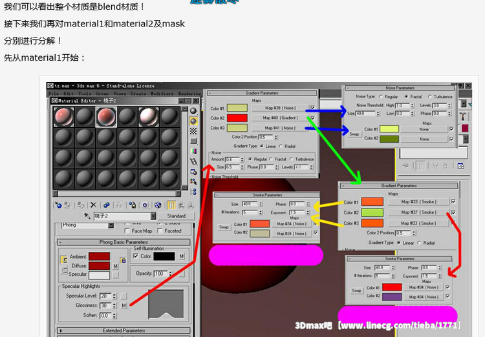Click the Map #40 (Gradient) button
The height and width of the screenshot is (337, 485).
click(280, 117)
